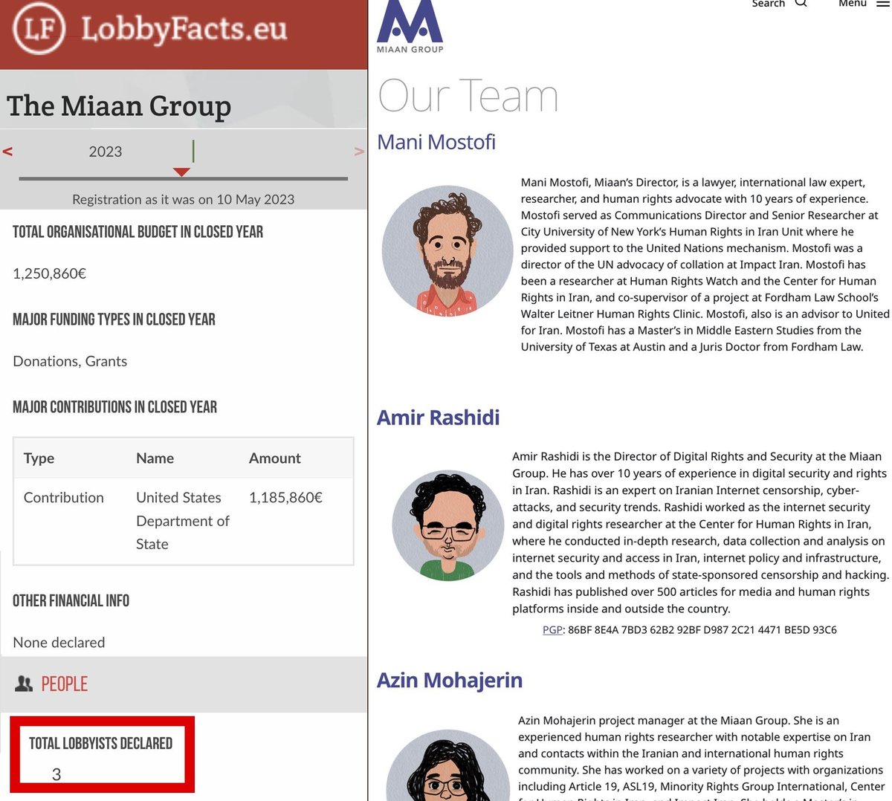Select the Contribution table cell
Image resolution: width=892 pixels, height=801 pixels.
(64, 498)
